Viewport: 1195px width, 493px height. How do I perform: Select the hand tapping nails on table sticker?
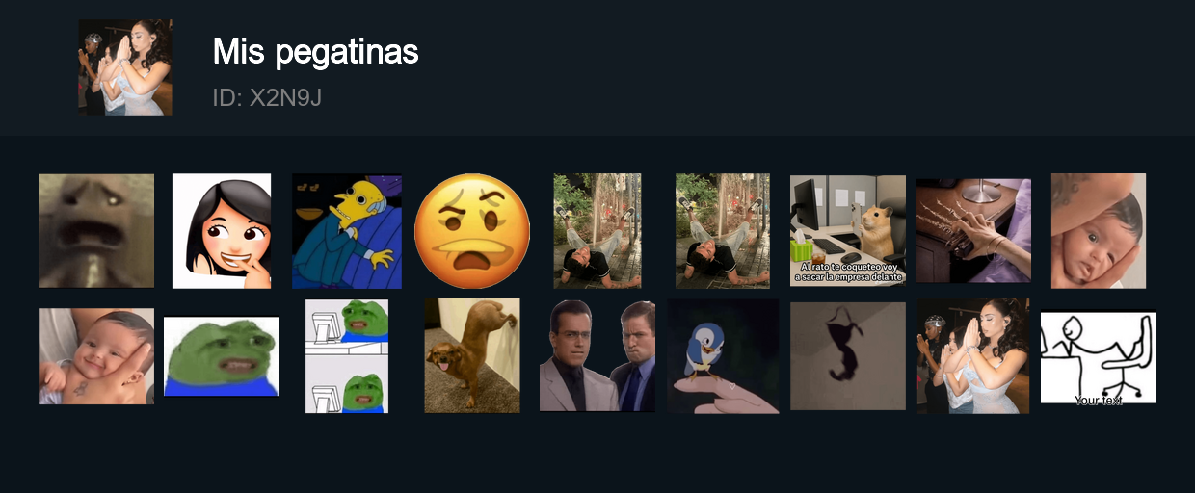click(973, 231)
